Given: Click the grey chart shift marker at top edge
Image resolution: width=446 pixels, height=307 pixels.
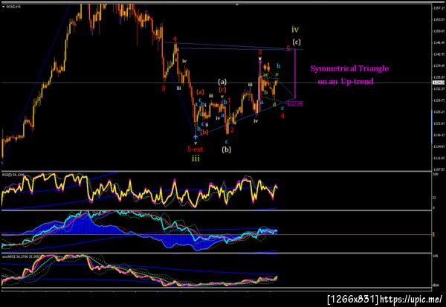Looking at the screenshot, I should 237,4.
